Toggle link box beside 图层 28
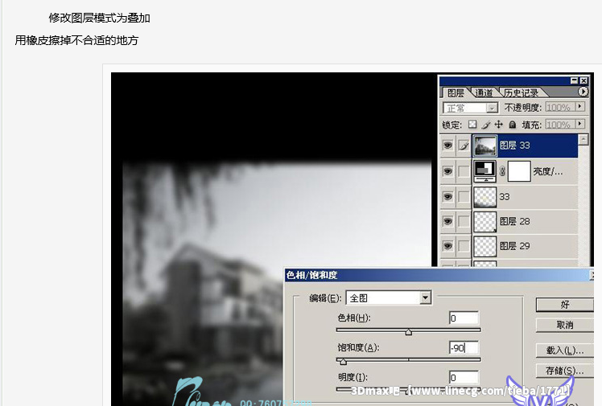Image resolution: width=602 pixels, height=406 pixels. (464, 221)
